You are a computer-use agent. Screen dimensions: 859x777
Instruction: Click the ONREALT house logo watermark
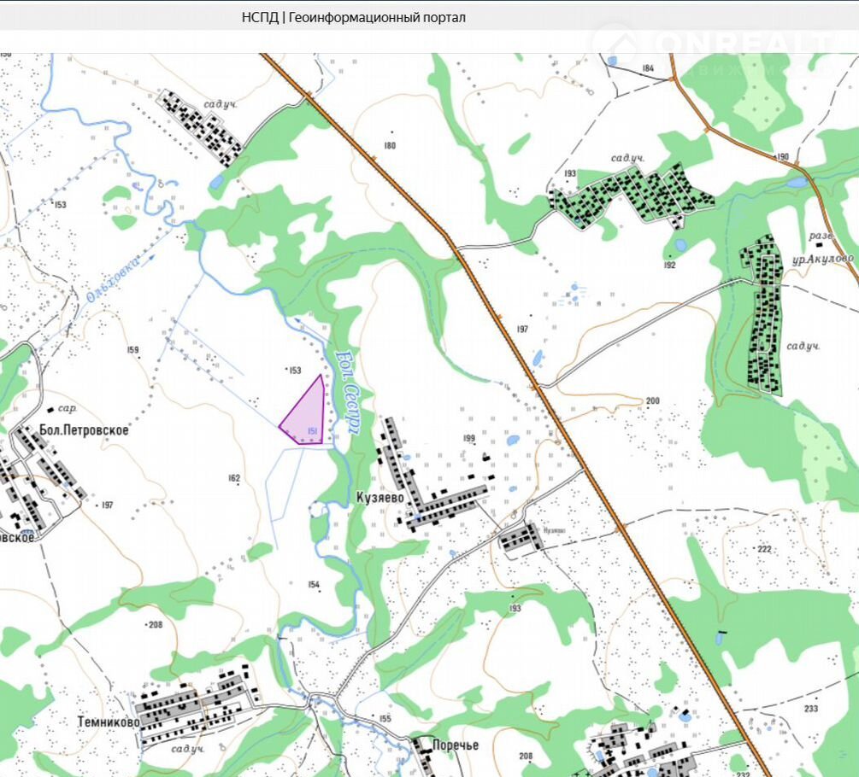[x=616, y=44]
